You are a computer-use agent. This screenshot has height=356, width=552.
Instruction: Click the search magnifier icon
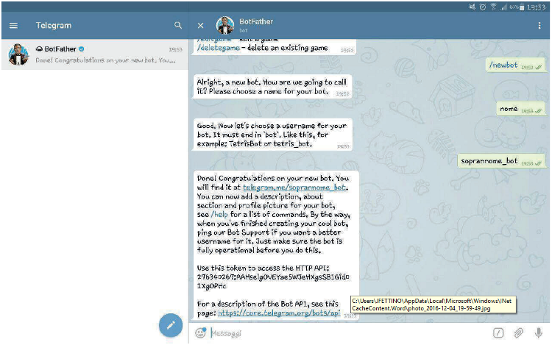(x=177, y=25)
